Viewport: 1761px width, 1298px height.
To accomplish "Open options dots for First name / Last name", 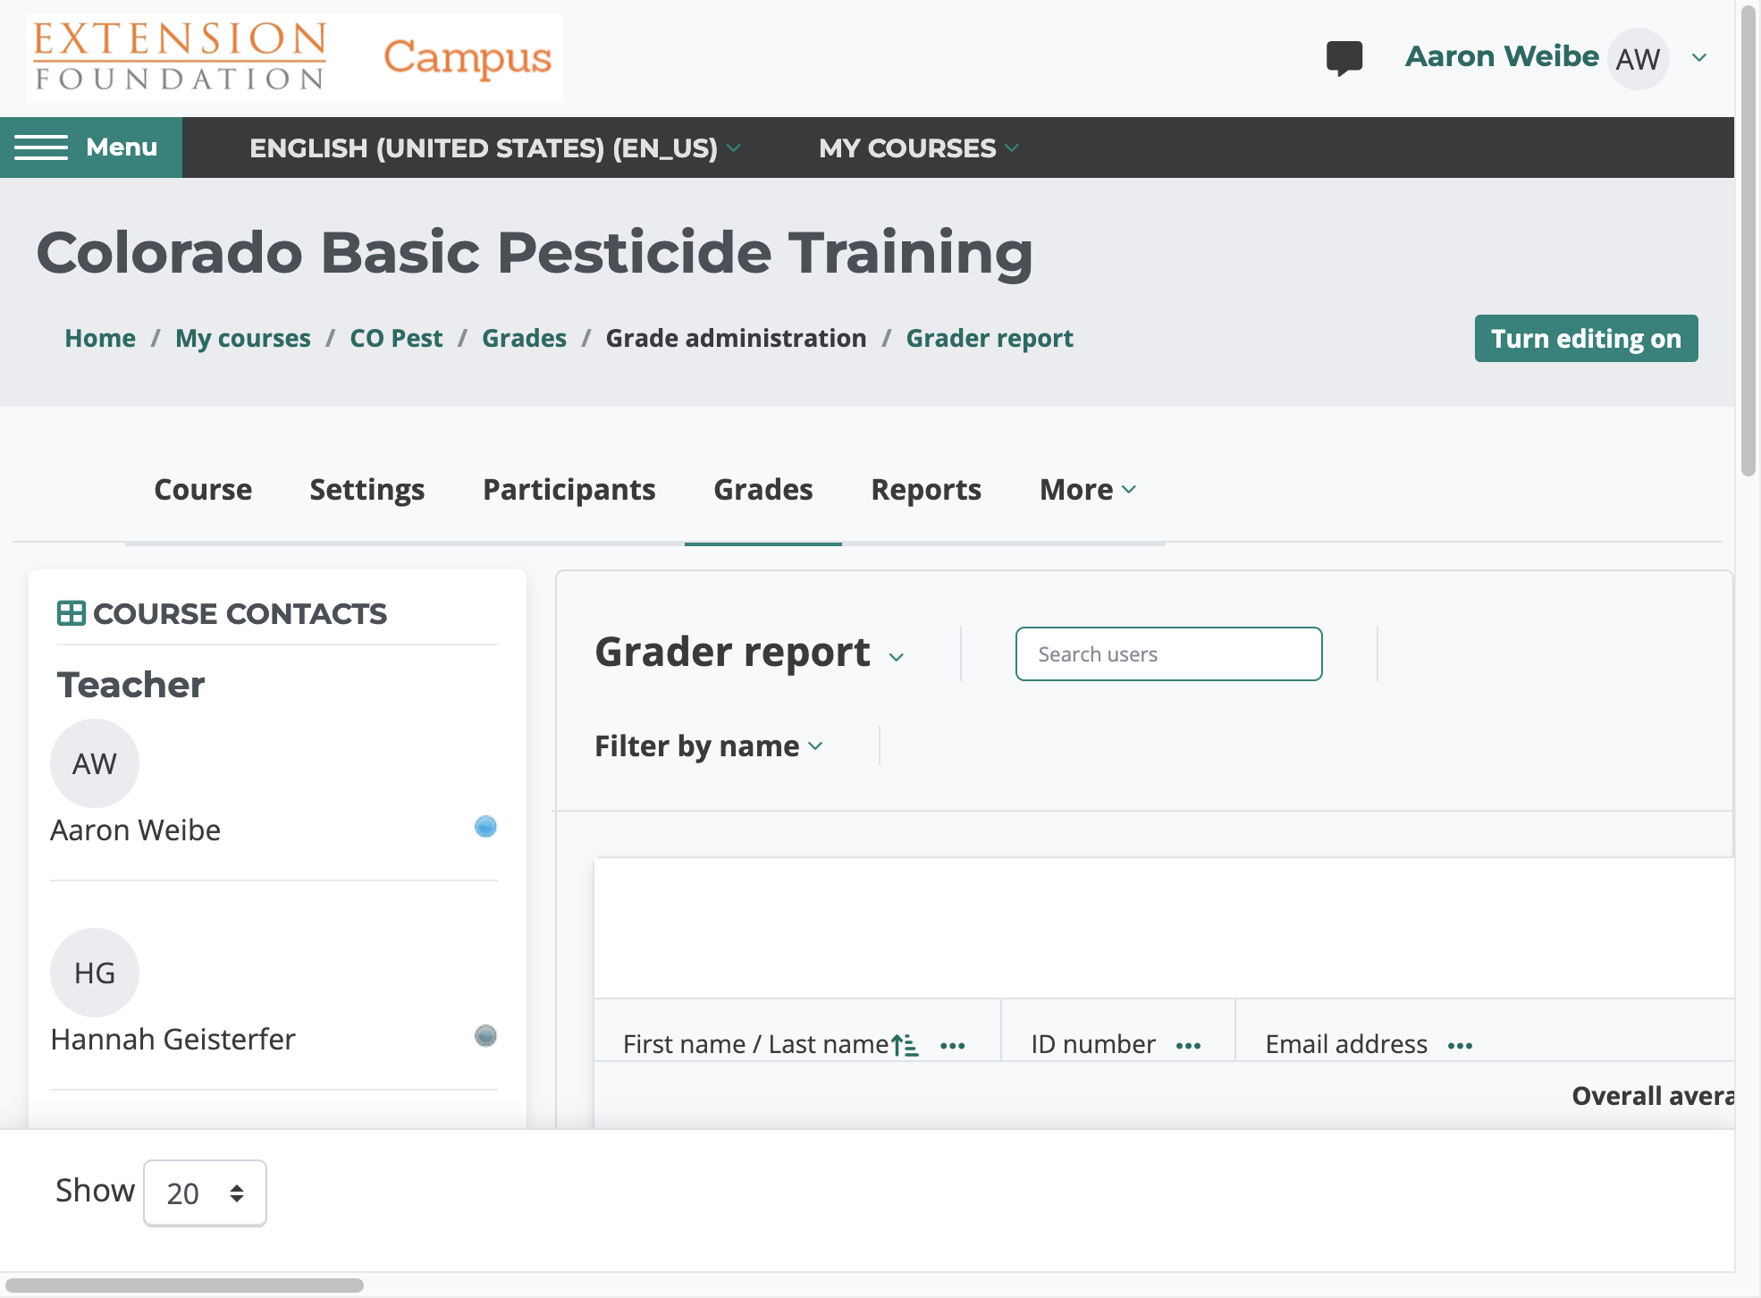I will point(953,1045).
